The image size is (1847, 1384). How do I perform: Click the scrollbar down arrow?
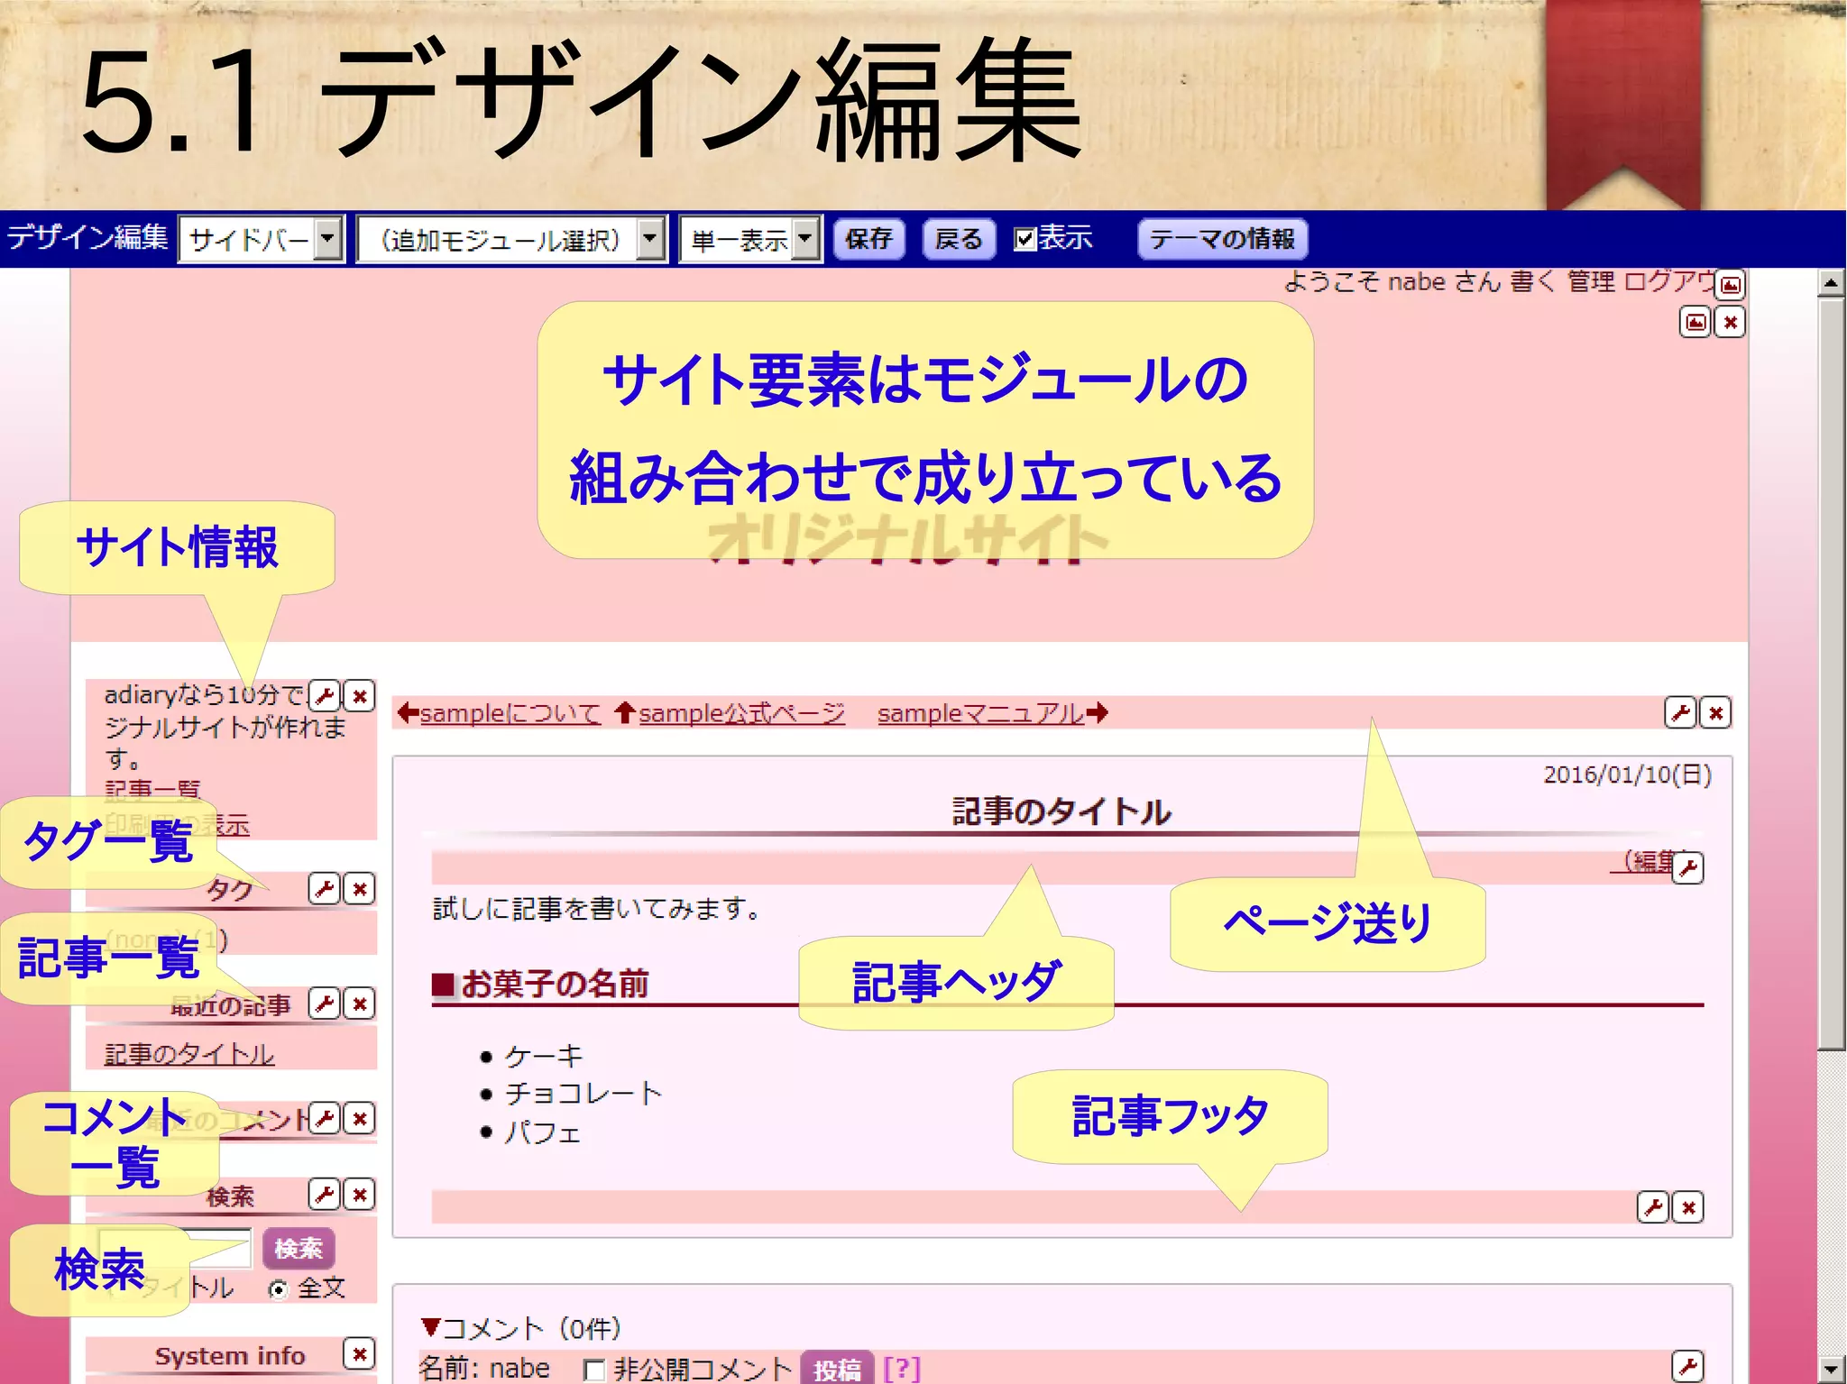click(x=1831, y=1370)
